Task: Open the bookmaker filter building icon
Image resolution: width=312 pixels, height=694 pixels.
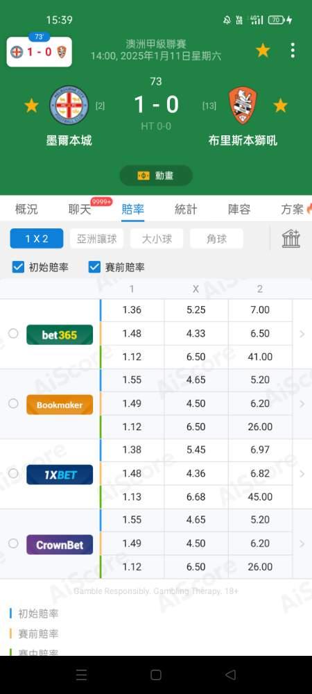Action: tap(291, 239)
